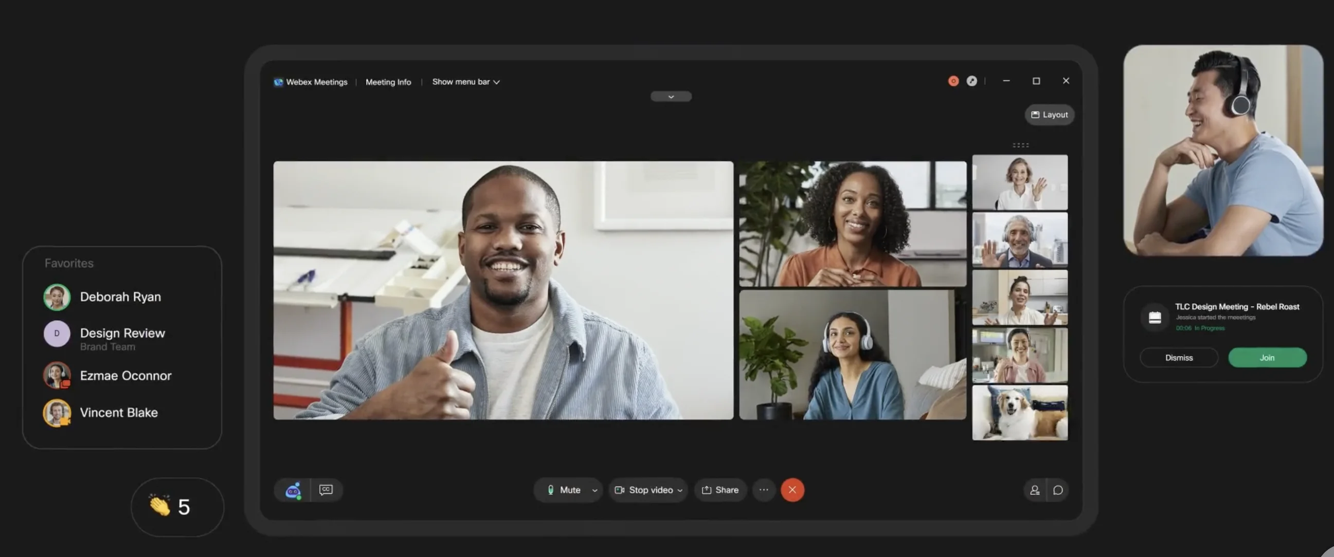Click the more options ellipsis icon

tap(763, 490)
